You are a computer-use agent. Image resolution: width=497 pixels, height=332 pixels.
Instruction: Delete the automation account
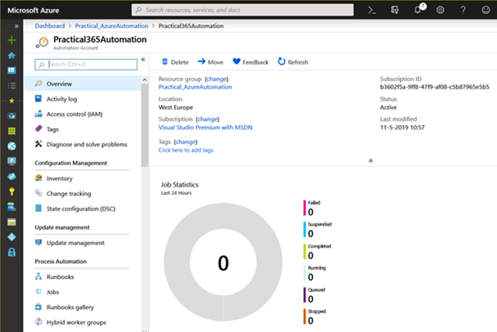coord(174,62)
